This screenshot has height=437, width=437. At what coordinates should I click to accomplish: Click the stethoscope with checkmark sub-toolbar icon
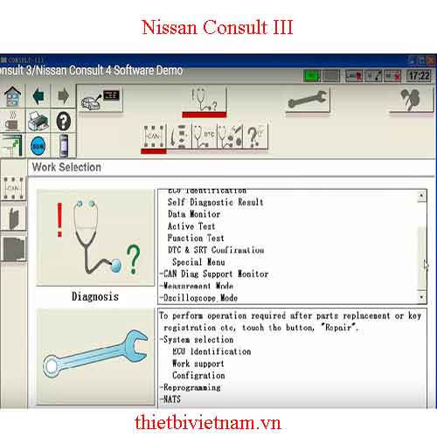click(x=230, y=136)
